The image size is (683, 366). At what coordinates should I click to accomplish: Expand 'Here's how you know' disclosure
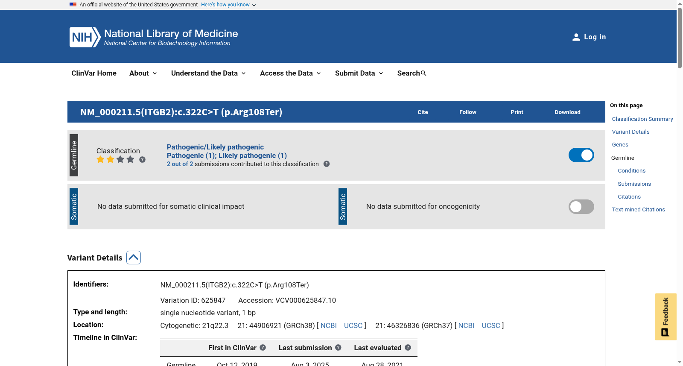[x=228, y=5]
